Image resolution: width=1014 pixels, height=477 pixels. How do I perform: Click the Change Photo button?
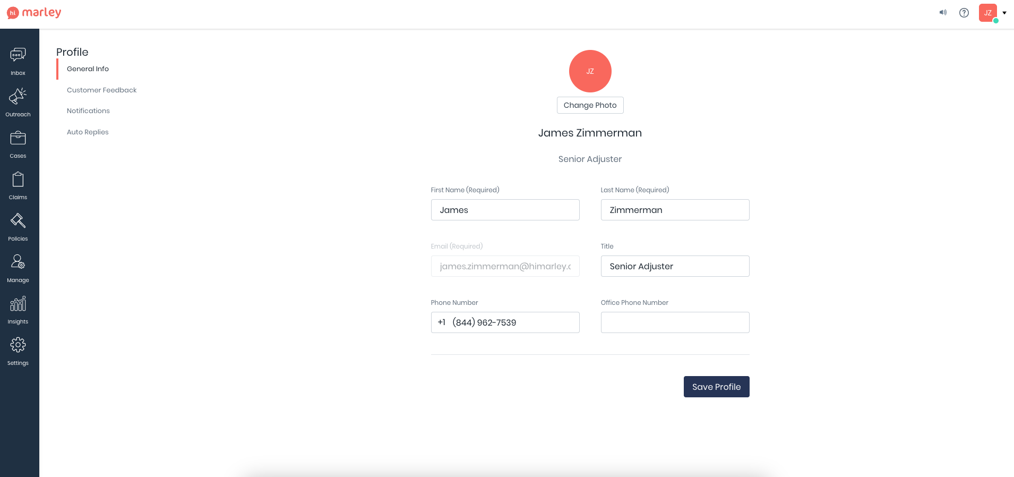click(590, 105)
